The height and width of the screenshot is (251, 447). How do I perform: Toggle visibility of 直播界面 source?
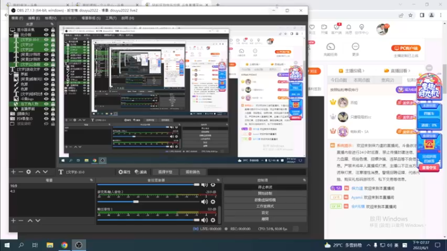(x=46, y=109)
